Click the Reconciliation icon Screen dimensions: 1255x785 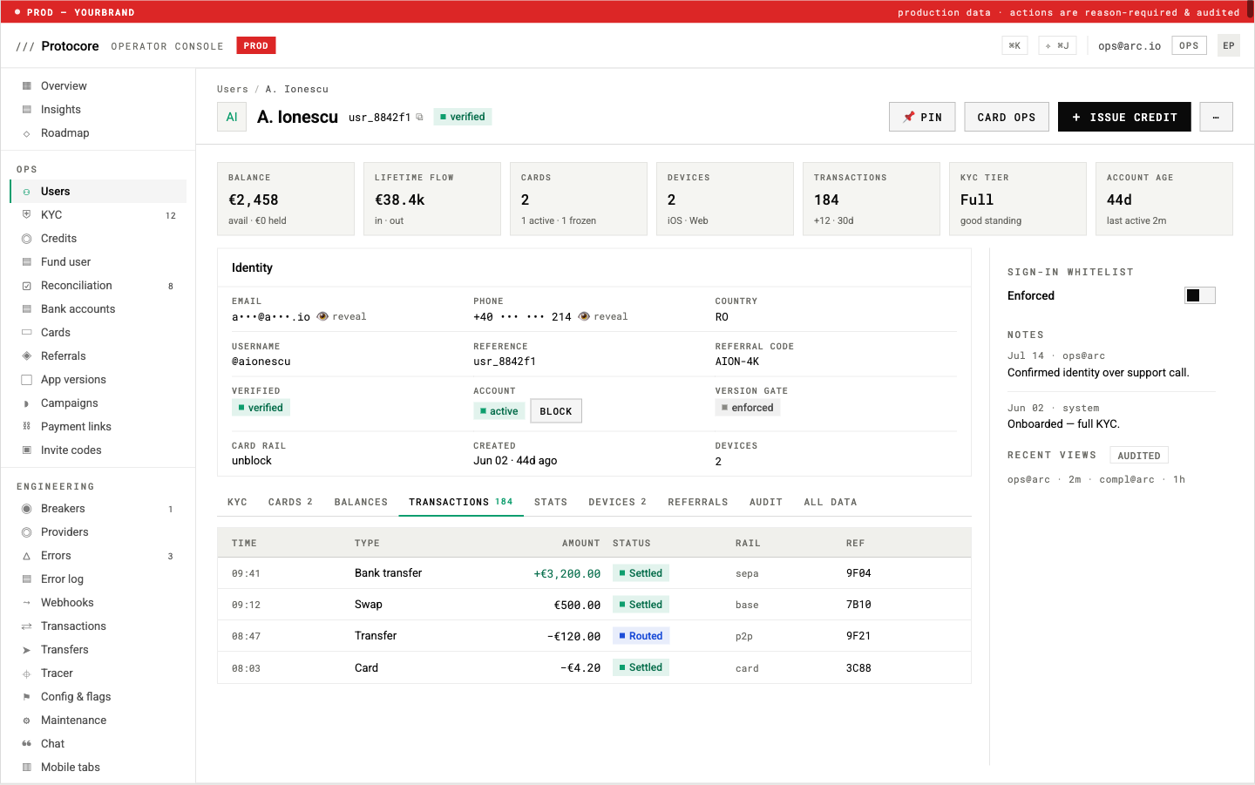pos(26,286)
